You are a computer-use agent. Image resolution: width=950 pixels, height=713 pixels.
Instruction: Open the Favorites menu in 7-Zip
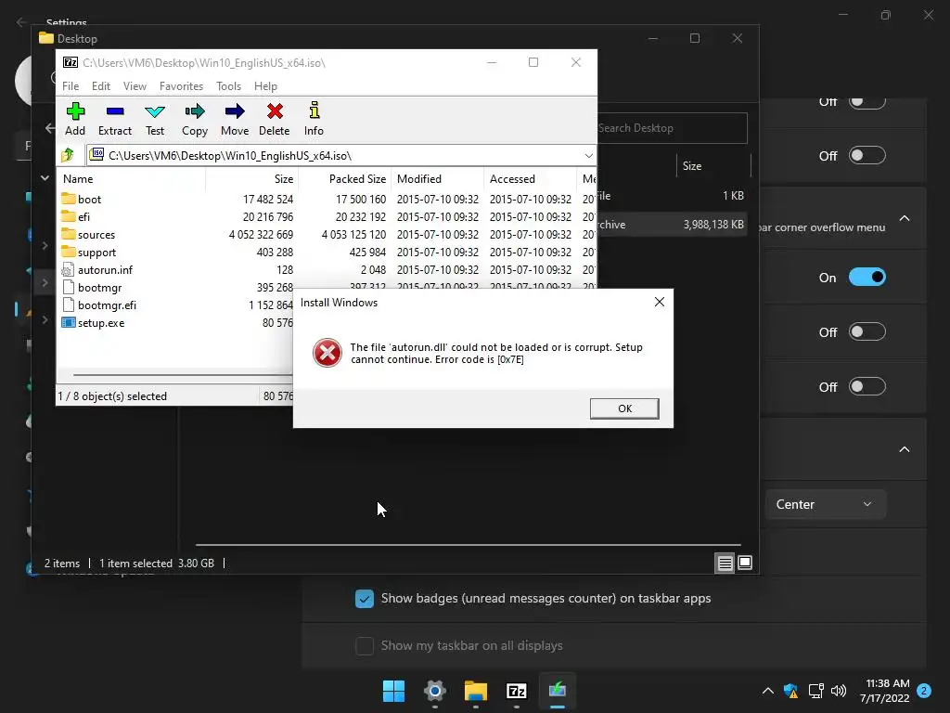(181, 86)
